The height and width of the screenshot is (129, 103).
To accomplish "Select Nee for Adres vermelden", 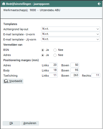I will 55,55.
